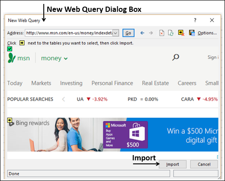Click the POPULAR SEARCHES label
This screenshot has width=225, height=181.
pos(30,99)
